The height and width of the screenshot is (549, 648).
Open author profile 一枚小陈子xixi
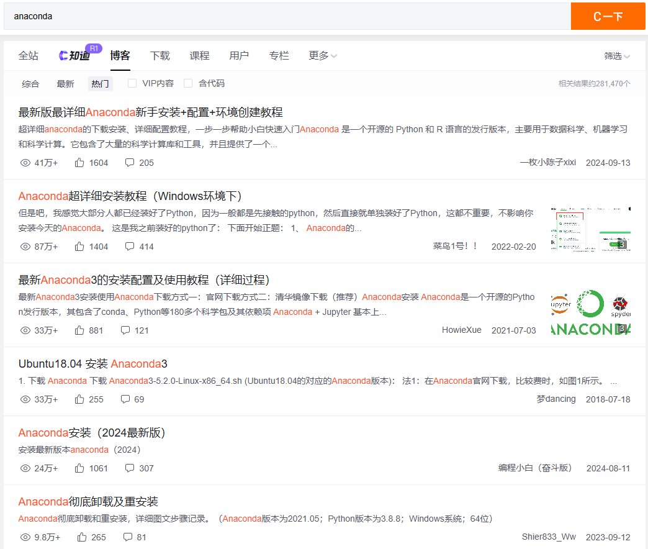[x=547, y=163]
